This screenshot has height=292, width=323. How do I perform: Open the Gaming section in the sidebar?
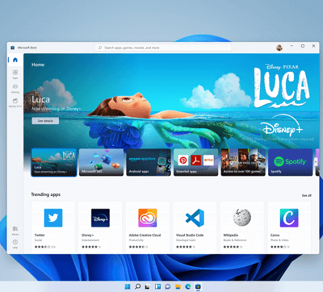click(x=15, y=88)
